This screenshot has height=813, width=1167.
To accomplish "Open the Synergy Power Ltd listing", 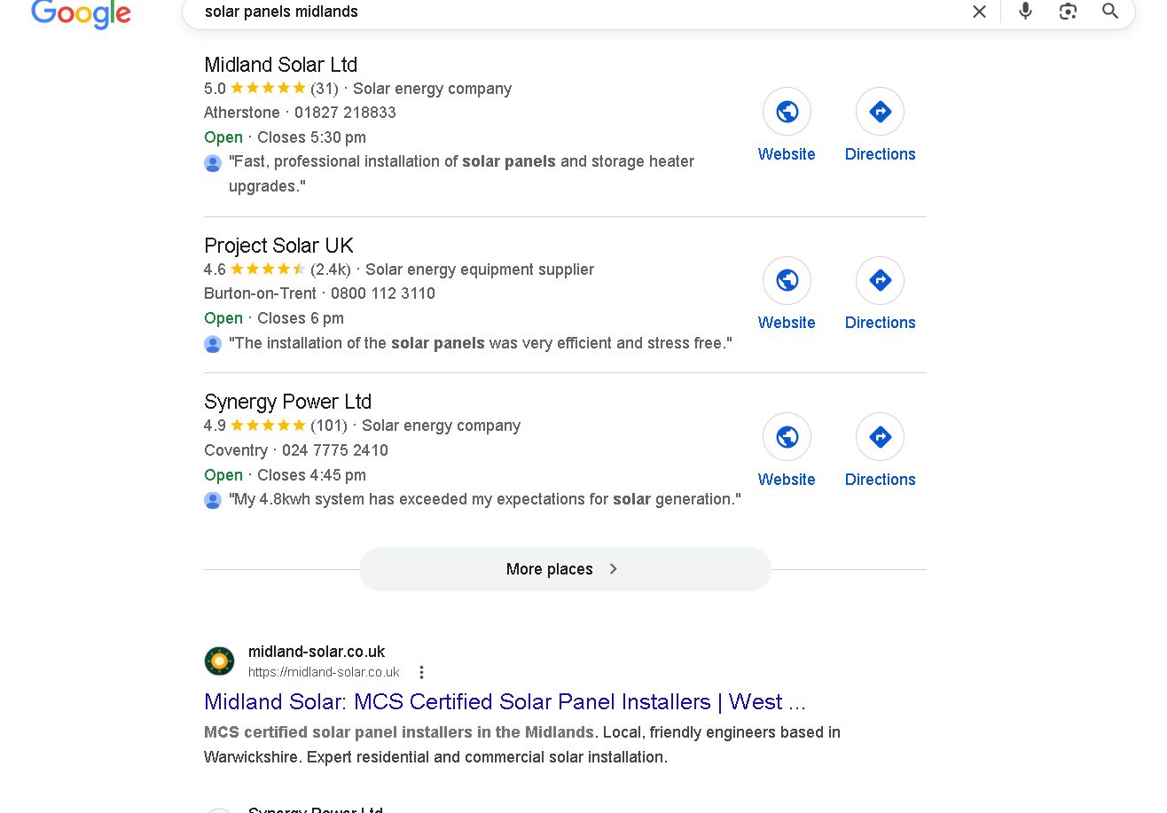I will tap(287, 402).
